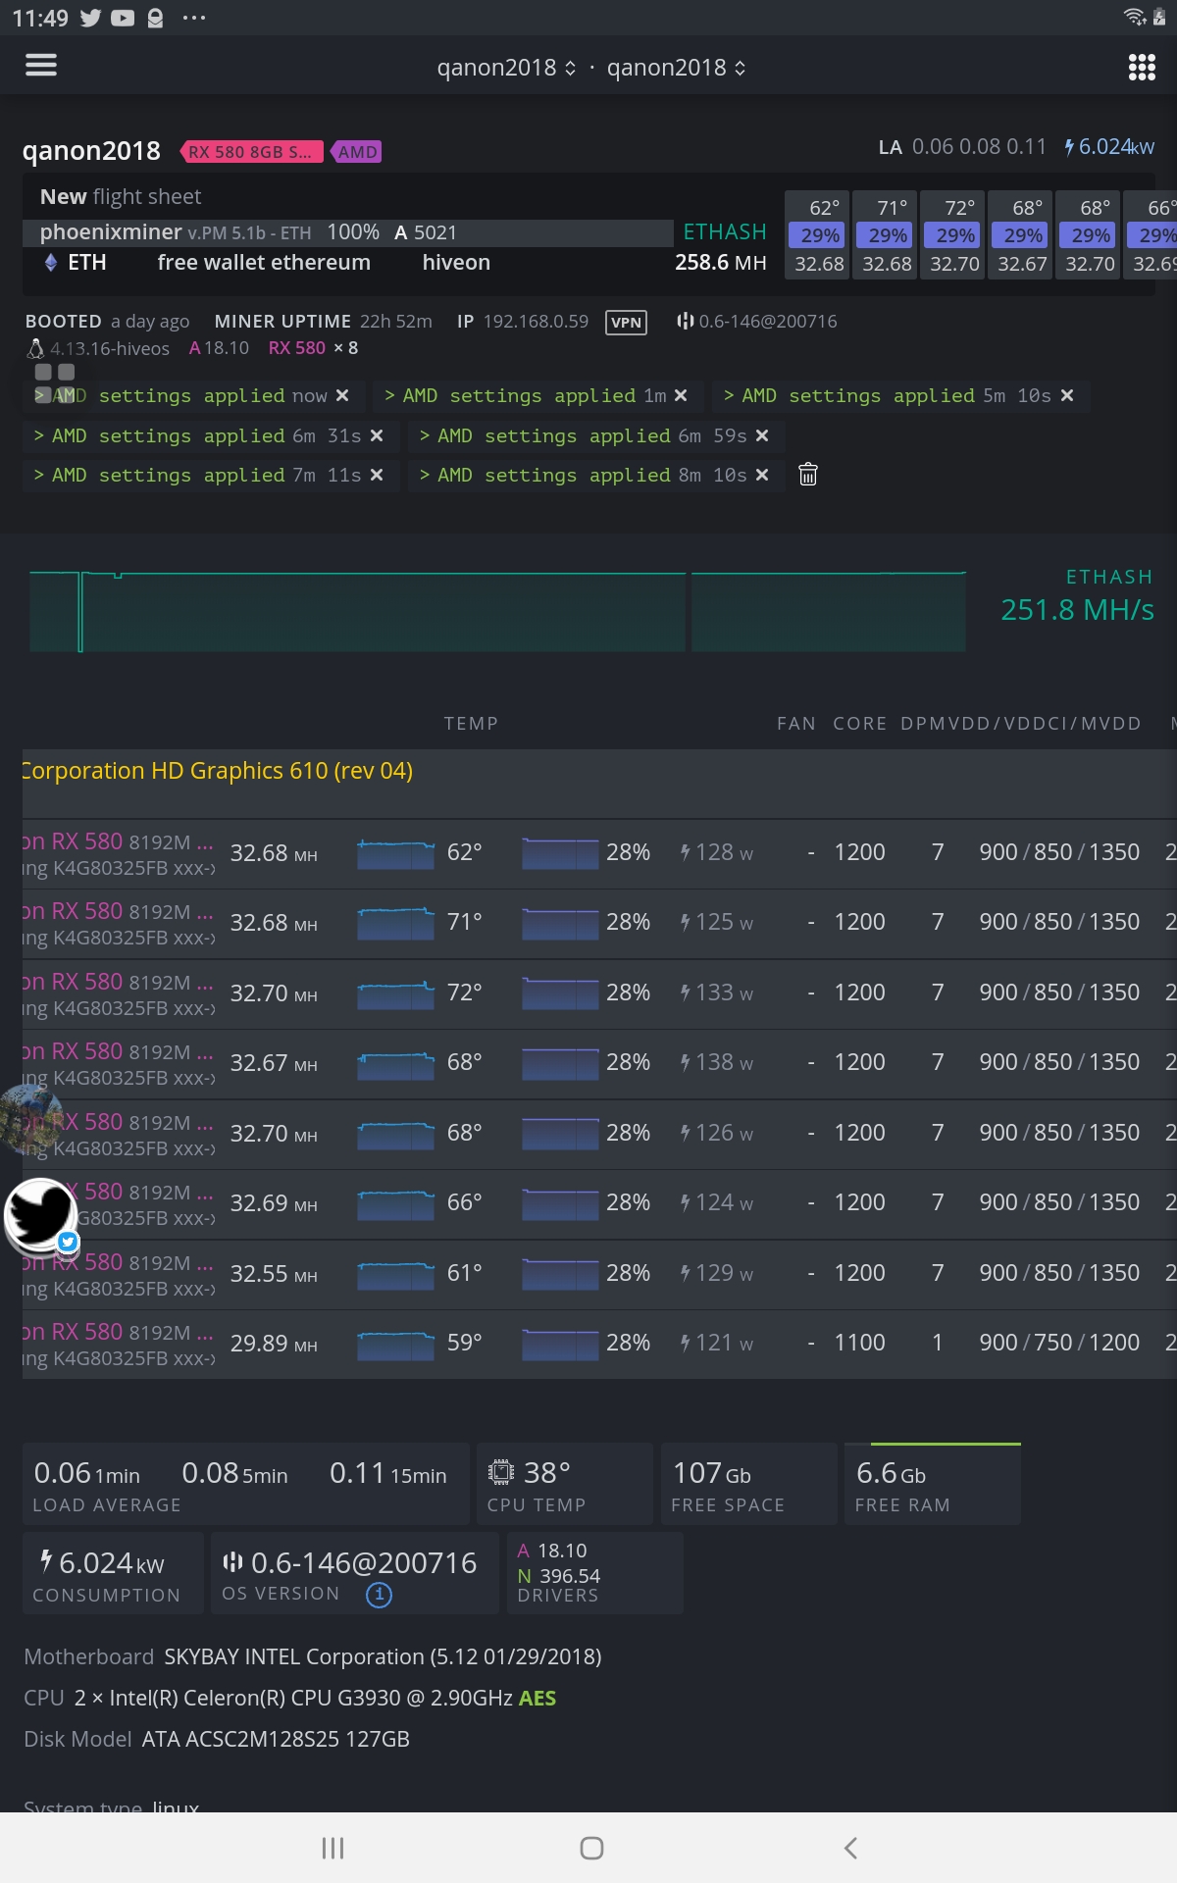1177x1883 pixels.
Task: Select the purple AMD tag
Action: click(357, 152)
